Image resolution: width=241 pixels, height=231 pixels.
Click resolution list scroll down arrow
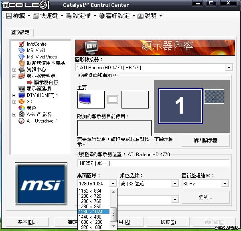(x=113, y=226)
